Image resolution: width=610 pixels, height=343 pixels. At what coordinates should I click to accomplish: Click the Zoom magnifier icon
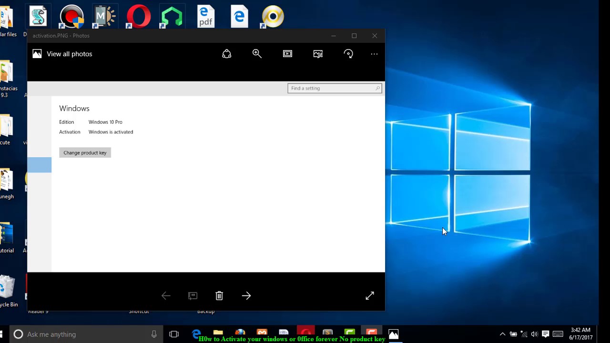click(257, 54)
